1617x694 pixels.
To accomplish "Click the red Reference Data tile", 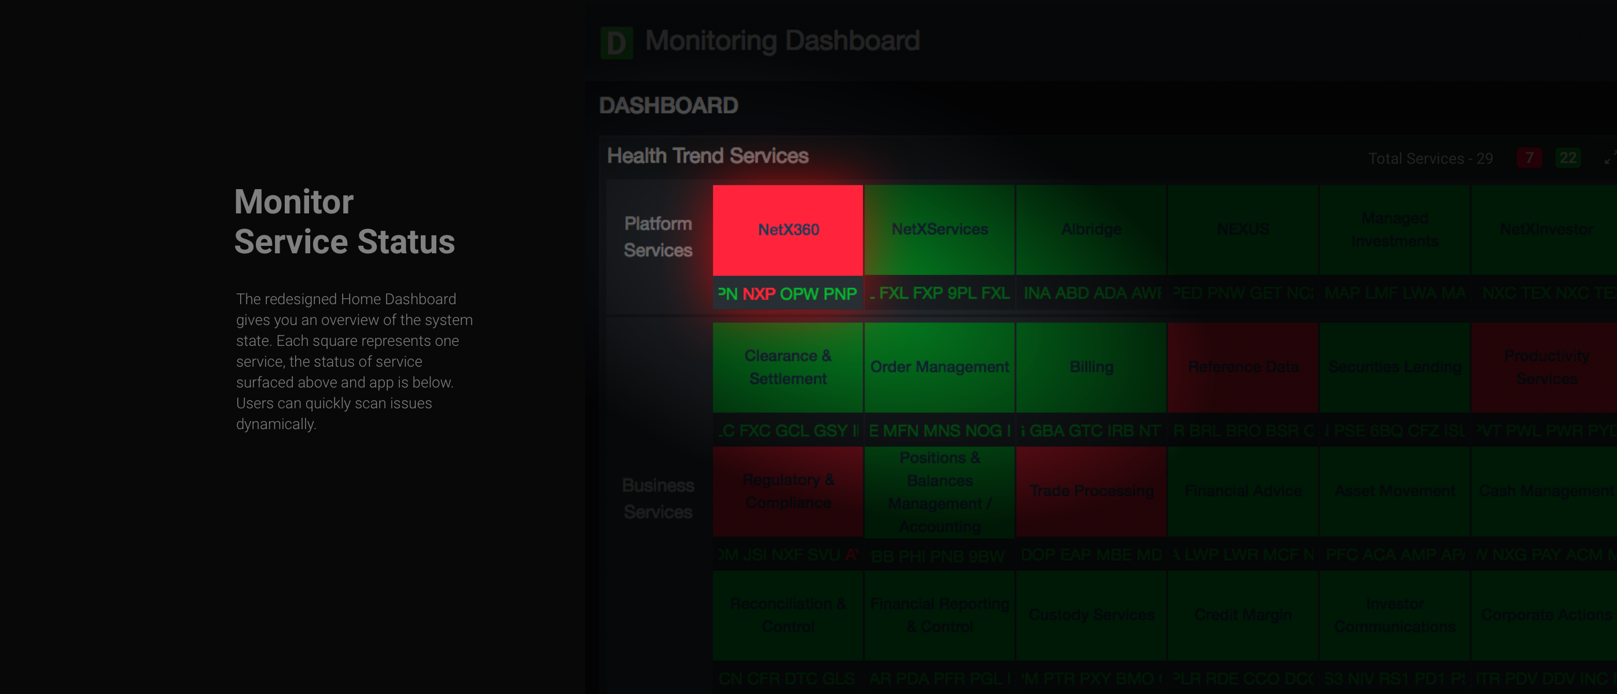I will 1243,367.
